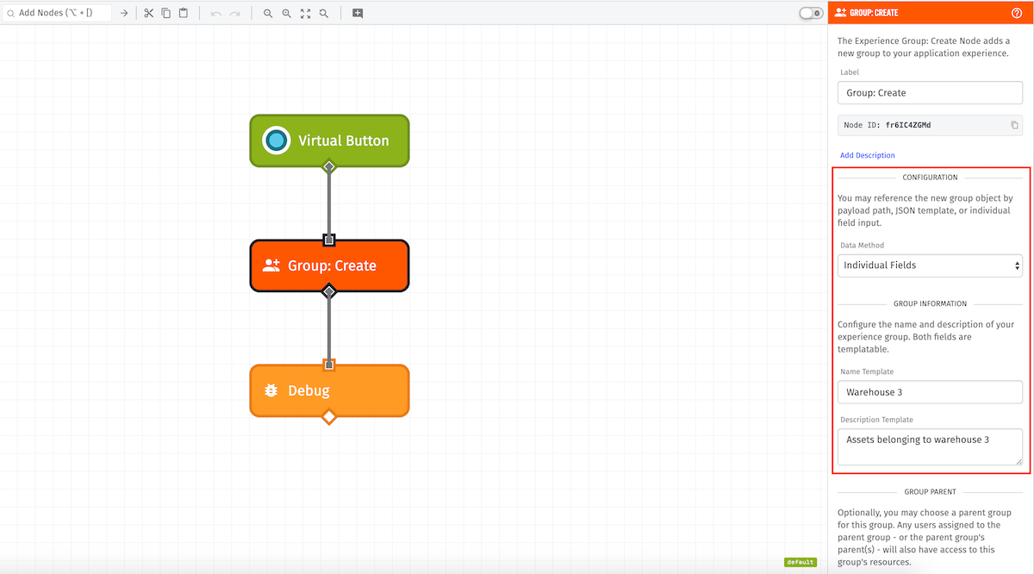Zoom in the workflow canvas
This screenshot has height=574, width=1034.
(x=287, y=14)
